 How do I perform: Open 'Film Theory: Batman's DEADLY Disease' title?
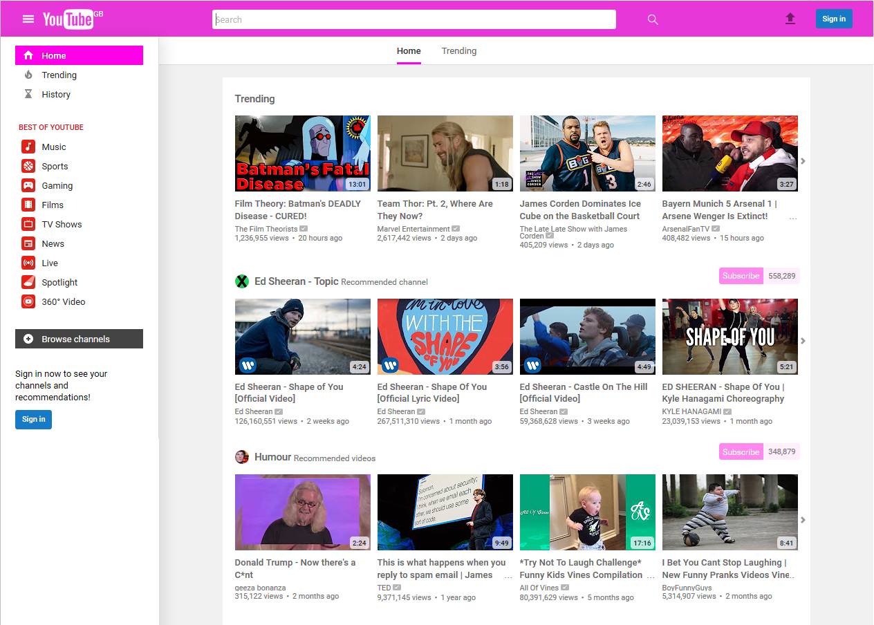pos(298,209)
